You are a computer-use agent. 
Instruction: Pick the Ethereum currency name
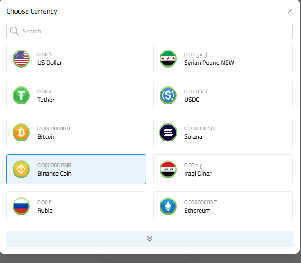(197, 210)
